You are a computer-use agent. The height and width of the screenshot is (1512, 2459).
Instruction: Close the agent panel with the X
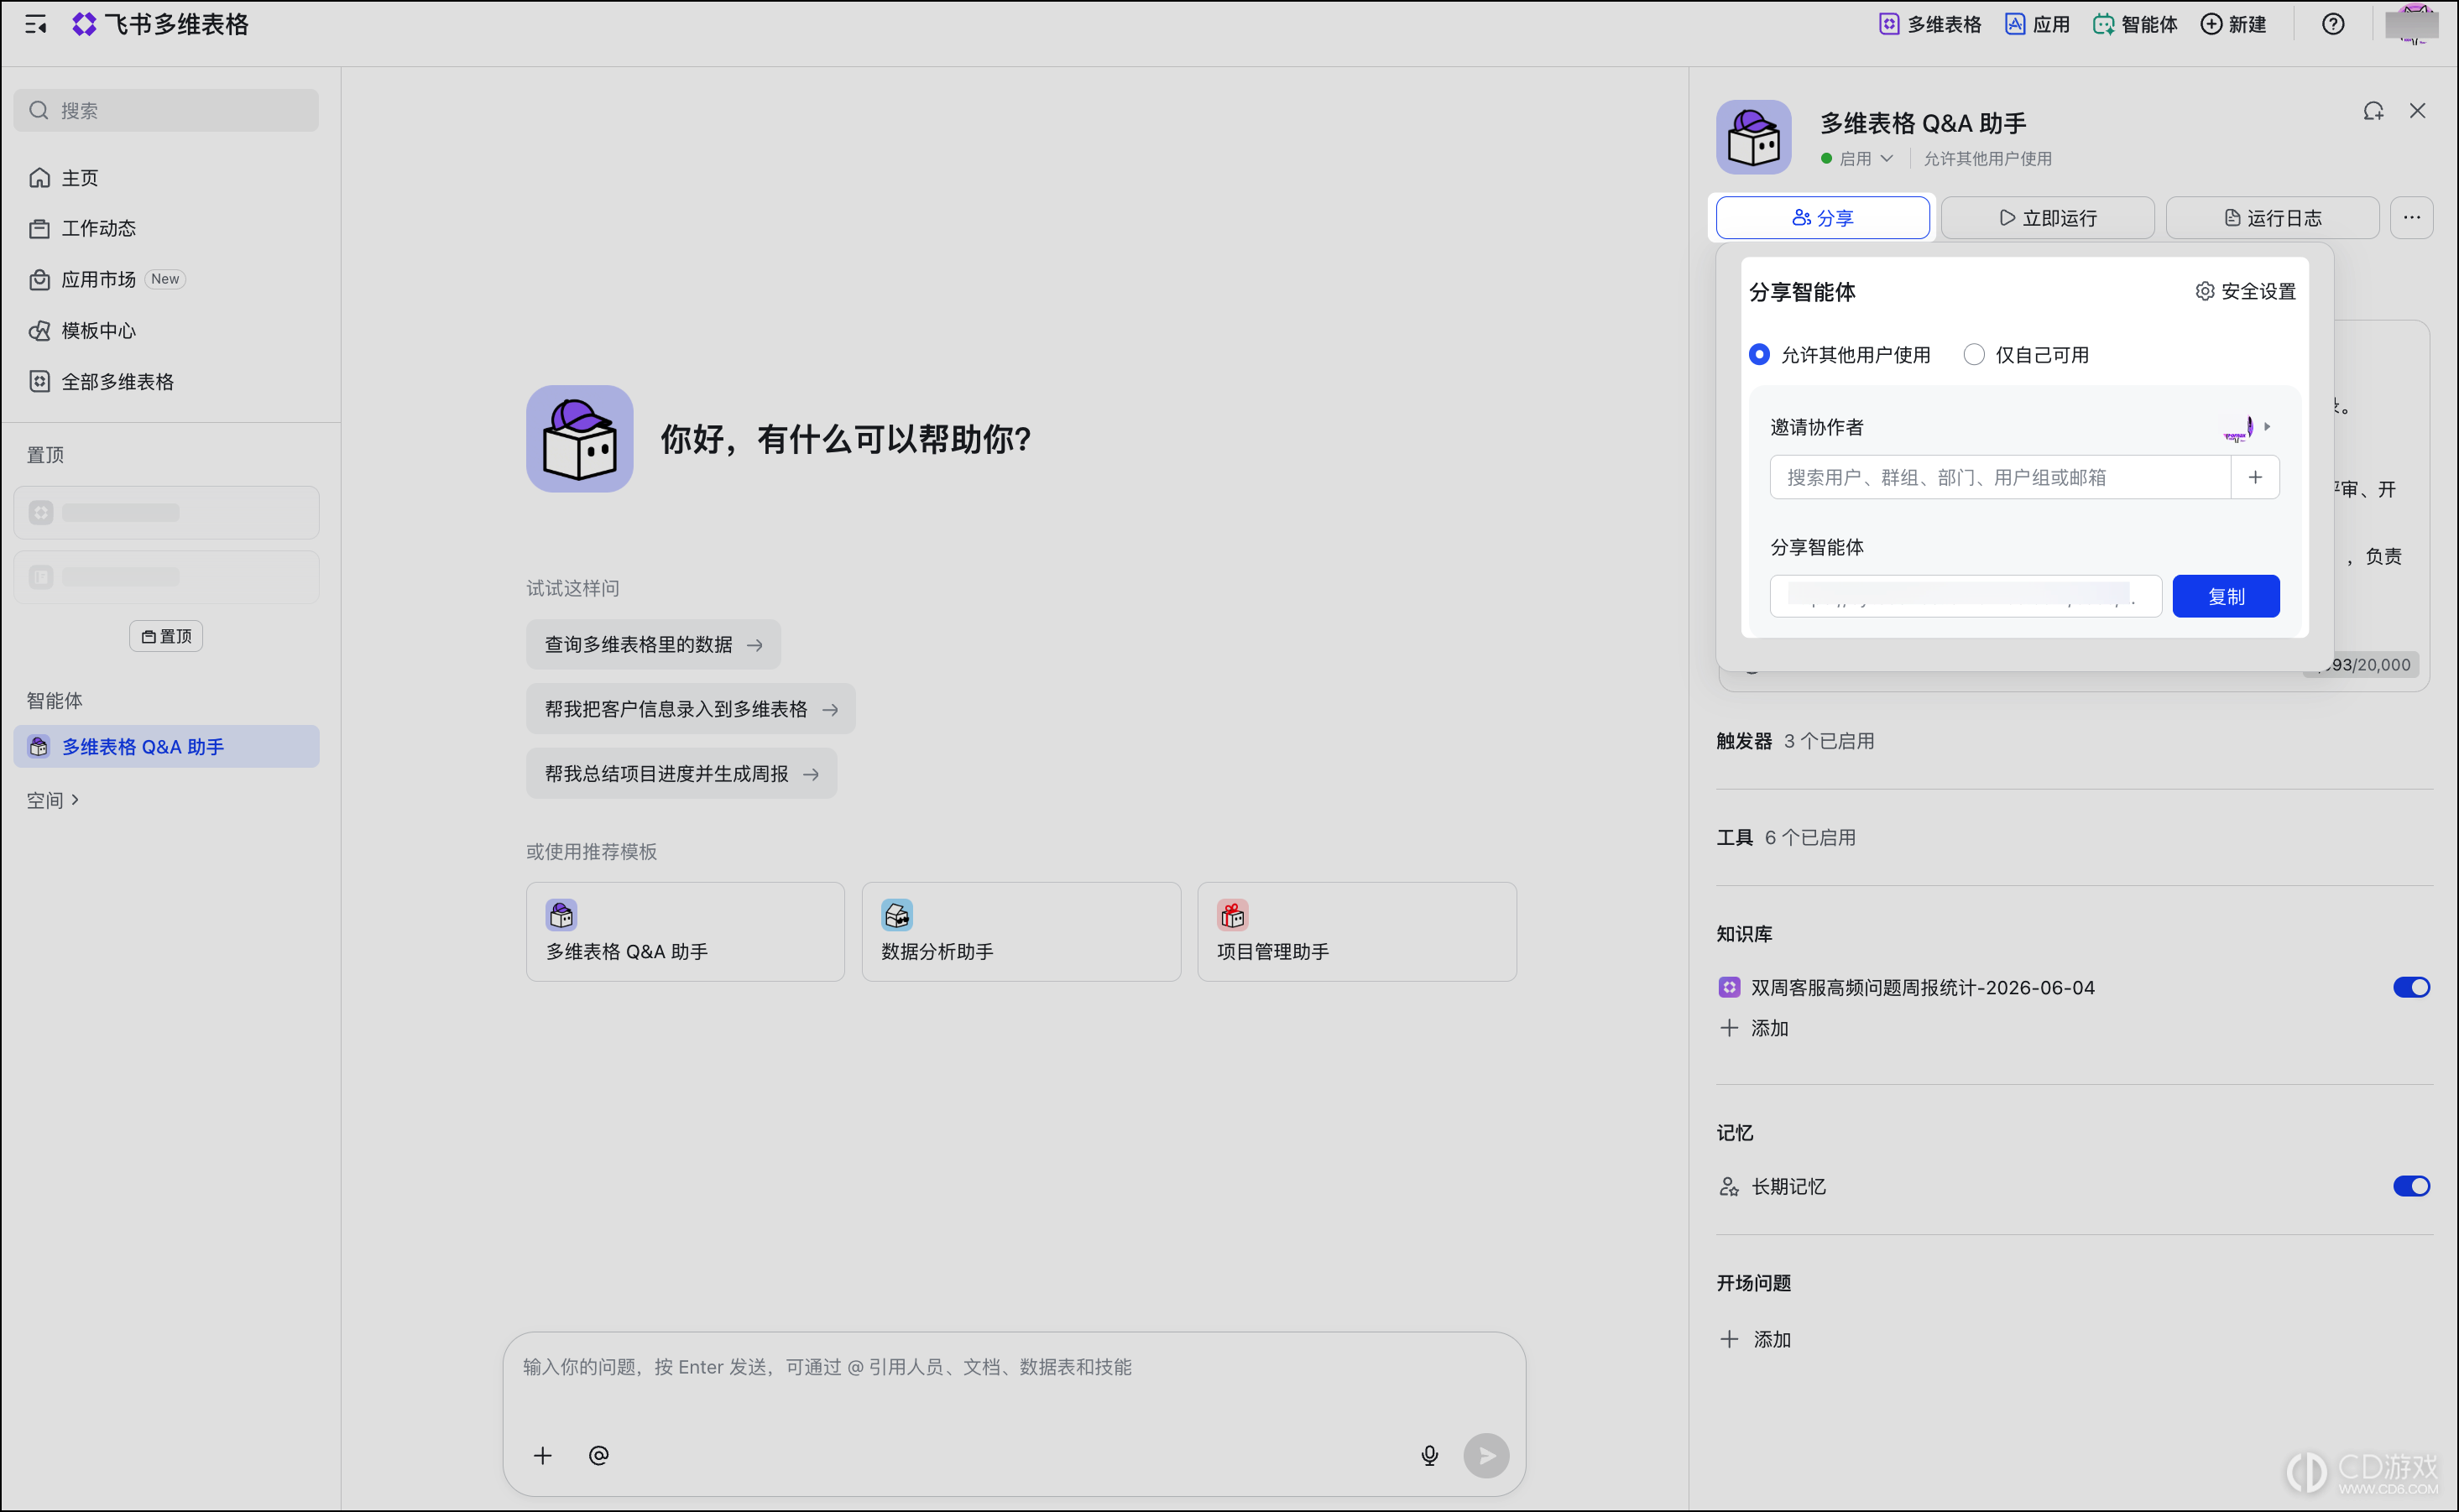(x=2417, y=111)
